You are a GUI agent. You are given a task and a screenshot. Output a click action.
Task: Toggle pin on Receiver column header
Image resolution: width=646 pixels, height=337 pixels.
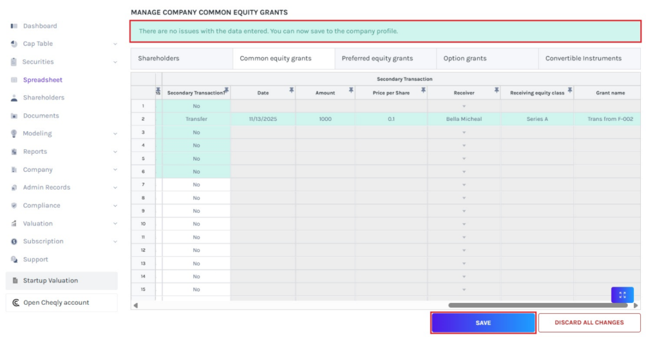[x=496, y=91]
